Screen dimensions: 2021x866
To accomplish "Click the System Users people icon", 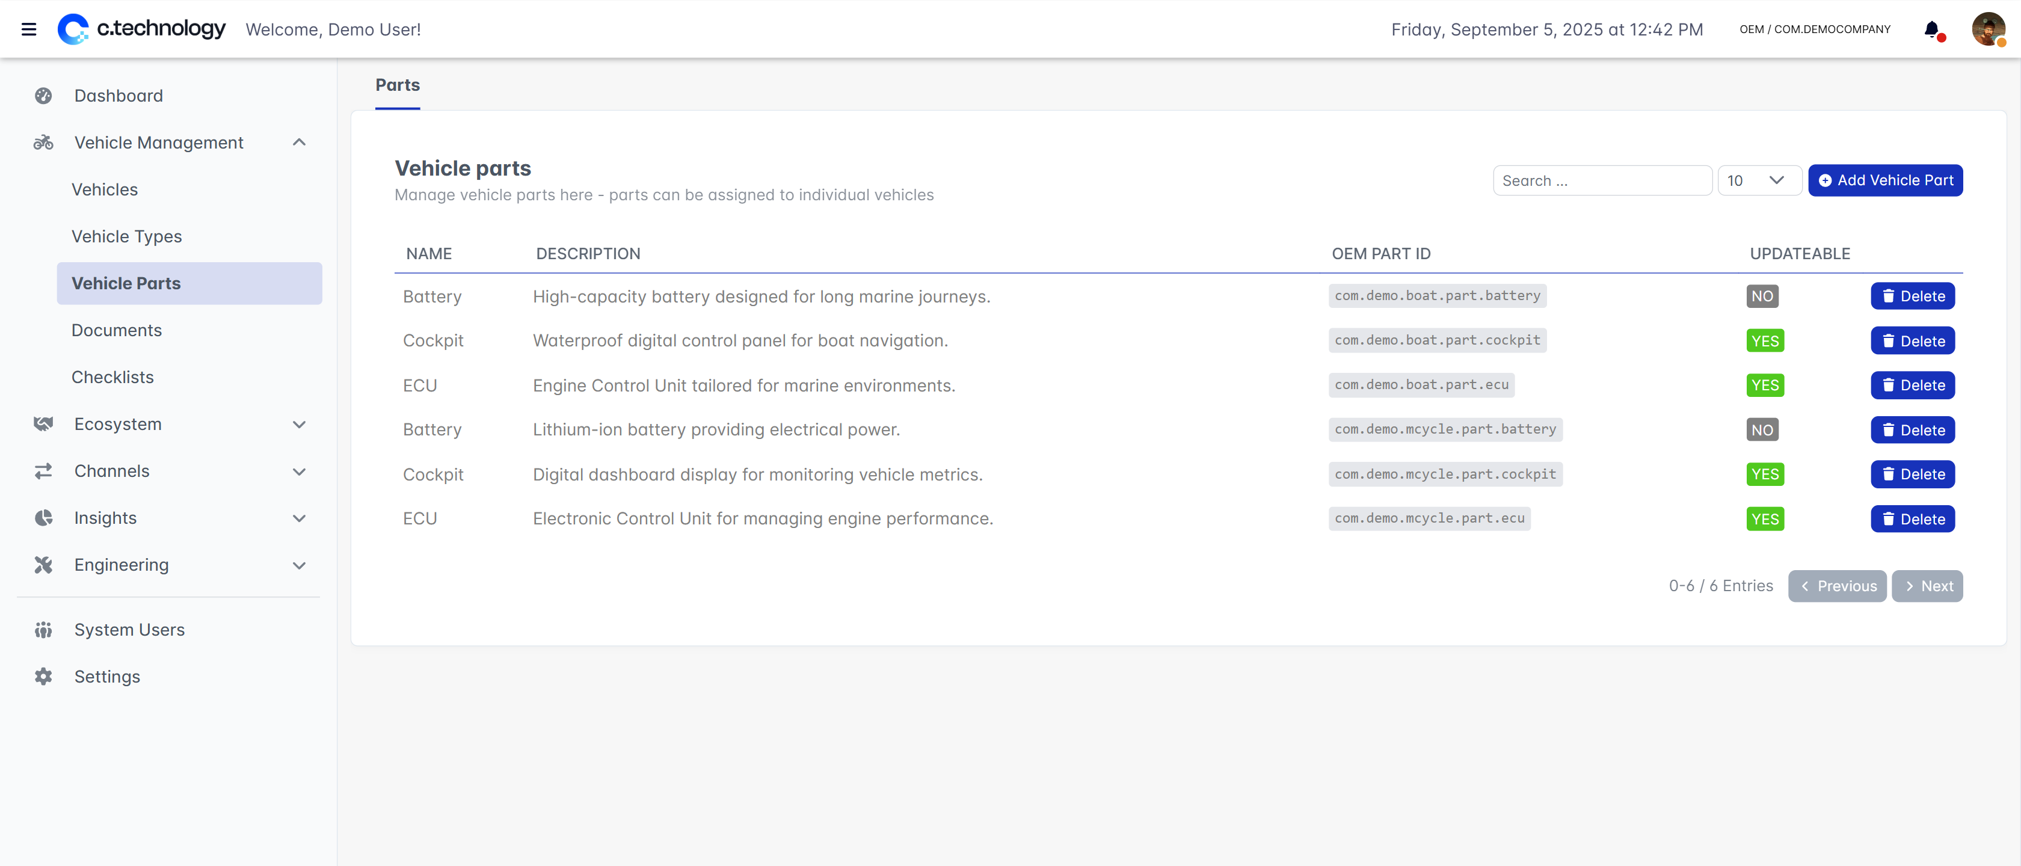I will click(x=43, y=630).
